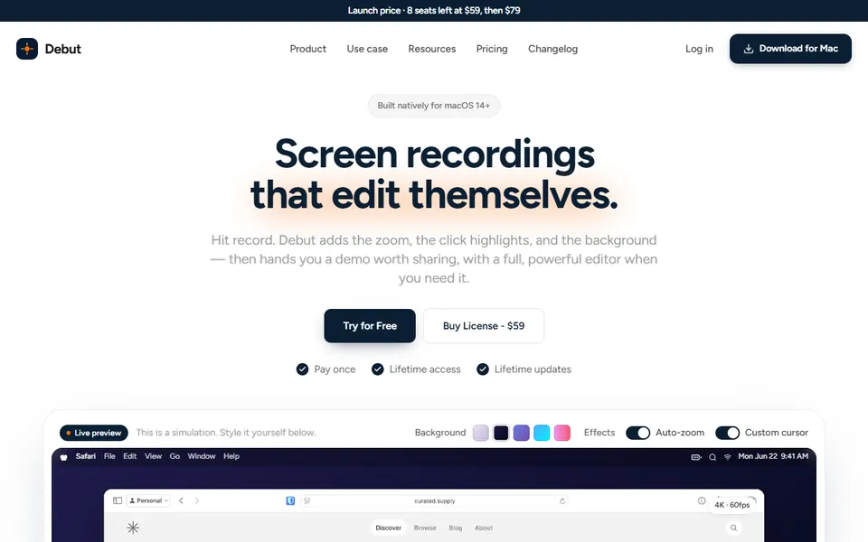Click the launch price announcement banner
Viewport: 868px width, 542px height.
(434, 11)
